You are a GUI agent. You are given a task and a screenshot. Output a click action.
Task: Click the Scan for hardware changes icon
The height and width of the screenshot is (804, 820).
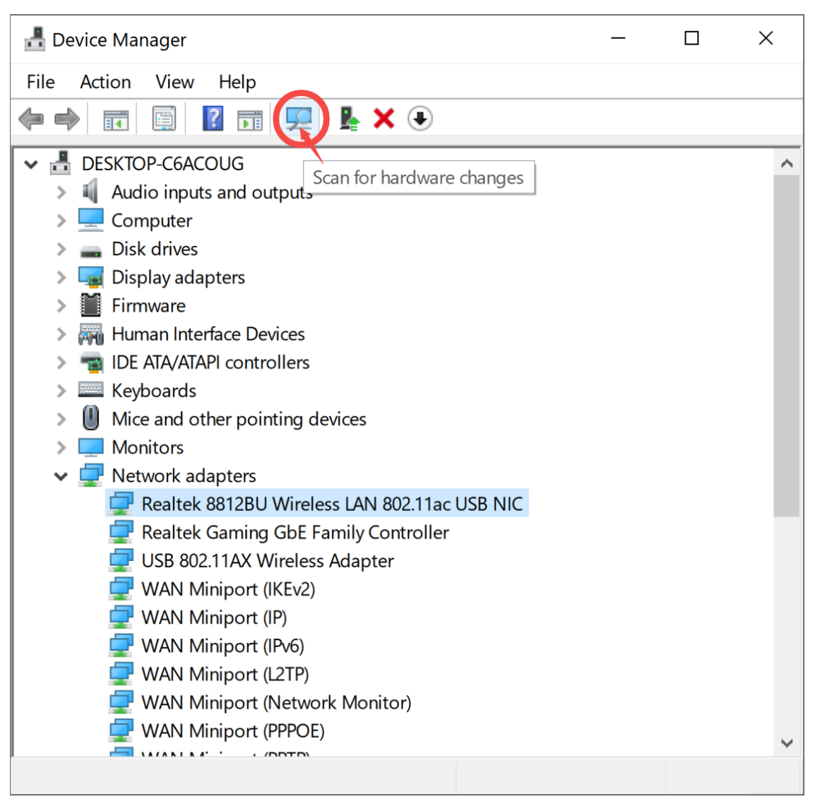[x=300, y=119]
